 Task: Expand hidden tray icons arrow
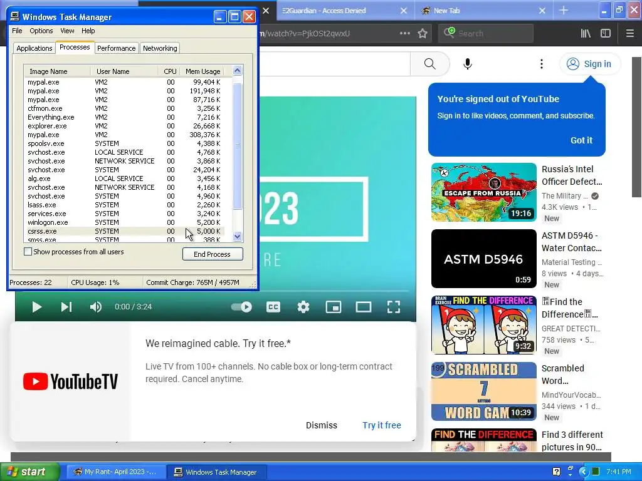click(x=583, y=472)
